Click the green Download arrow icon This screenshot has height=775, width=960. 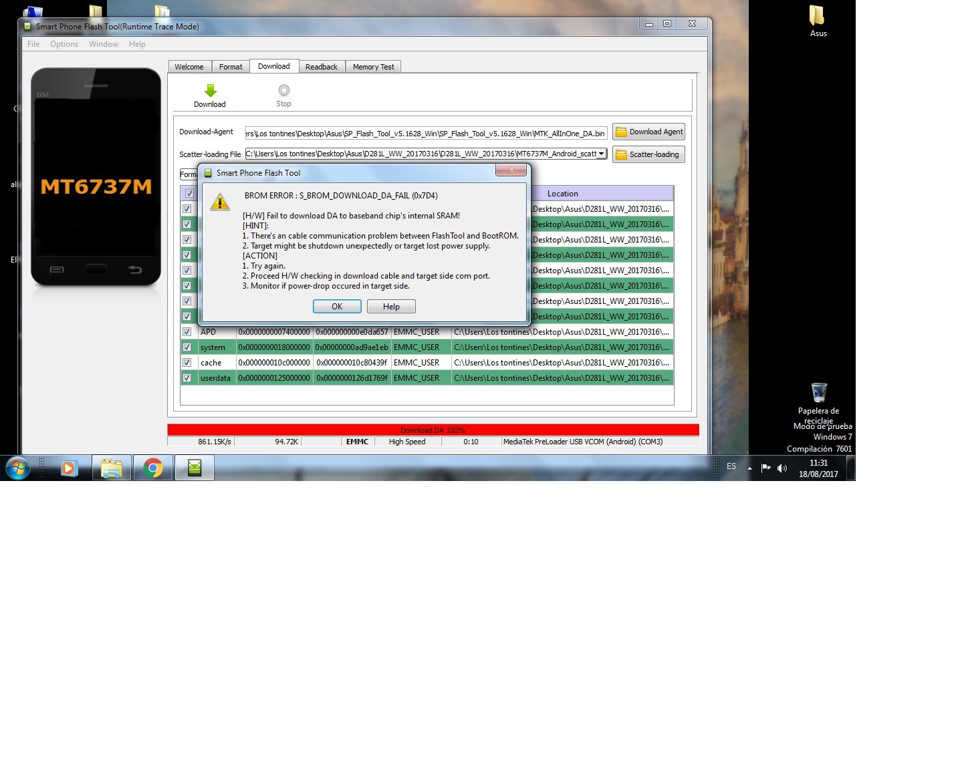point(210,91)
